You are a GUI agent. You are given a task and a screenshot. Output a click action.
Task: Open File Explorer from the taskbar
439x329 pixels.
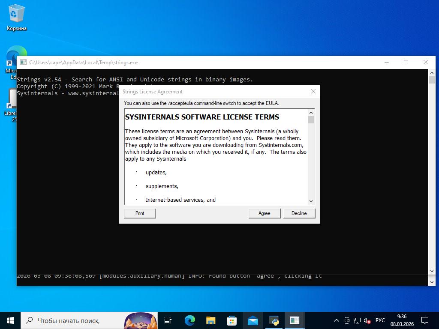pos(210,320)
